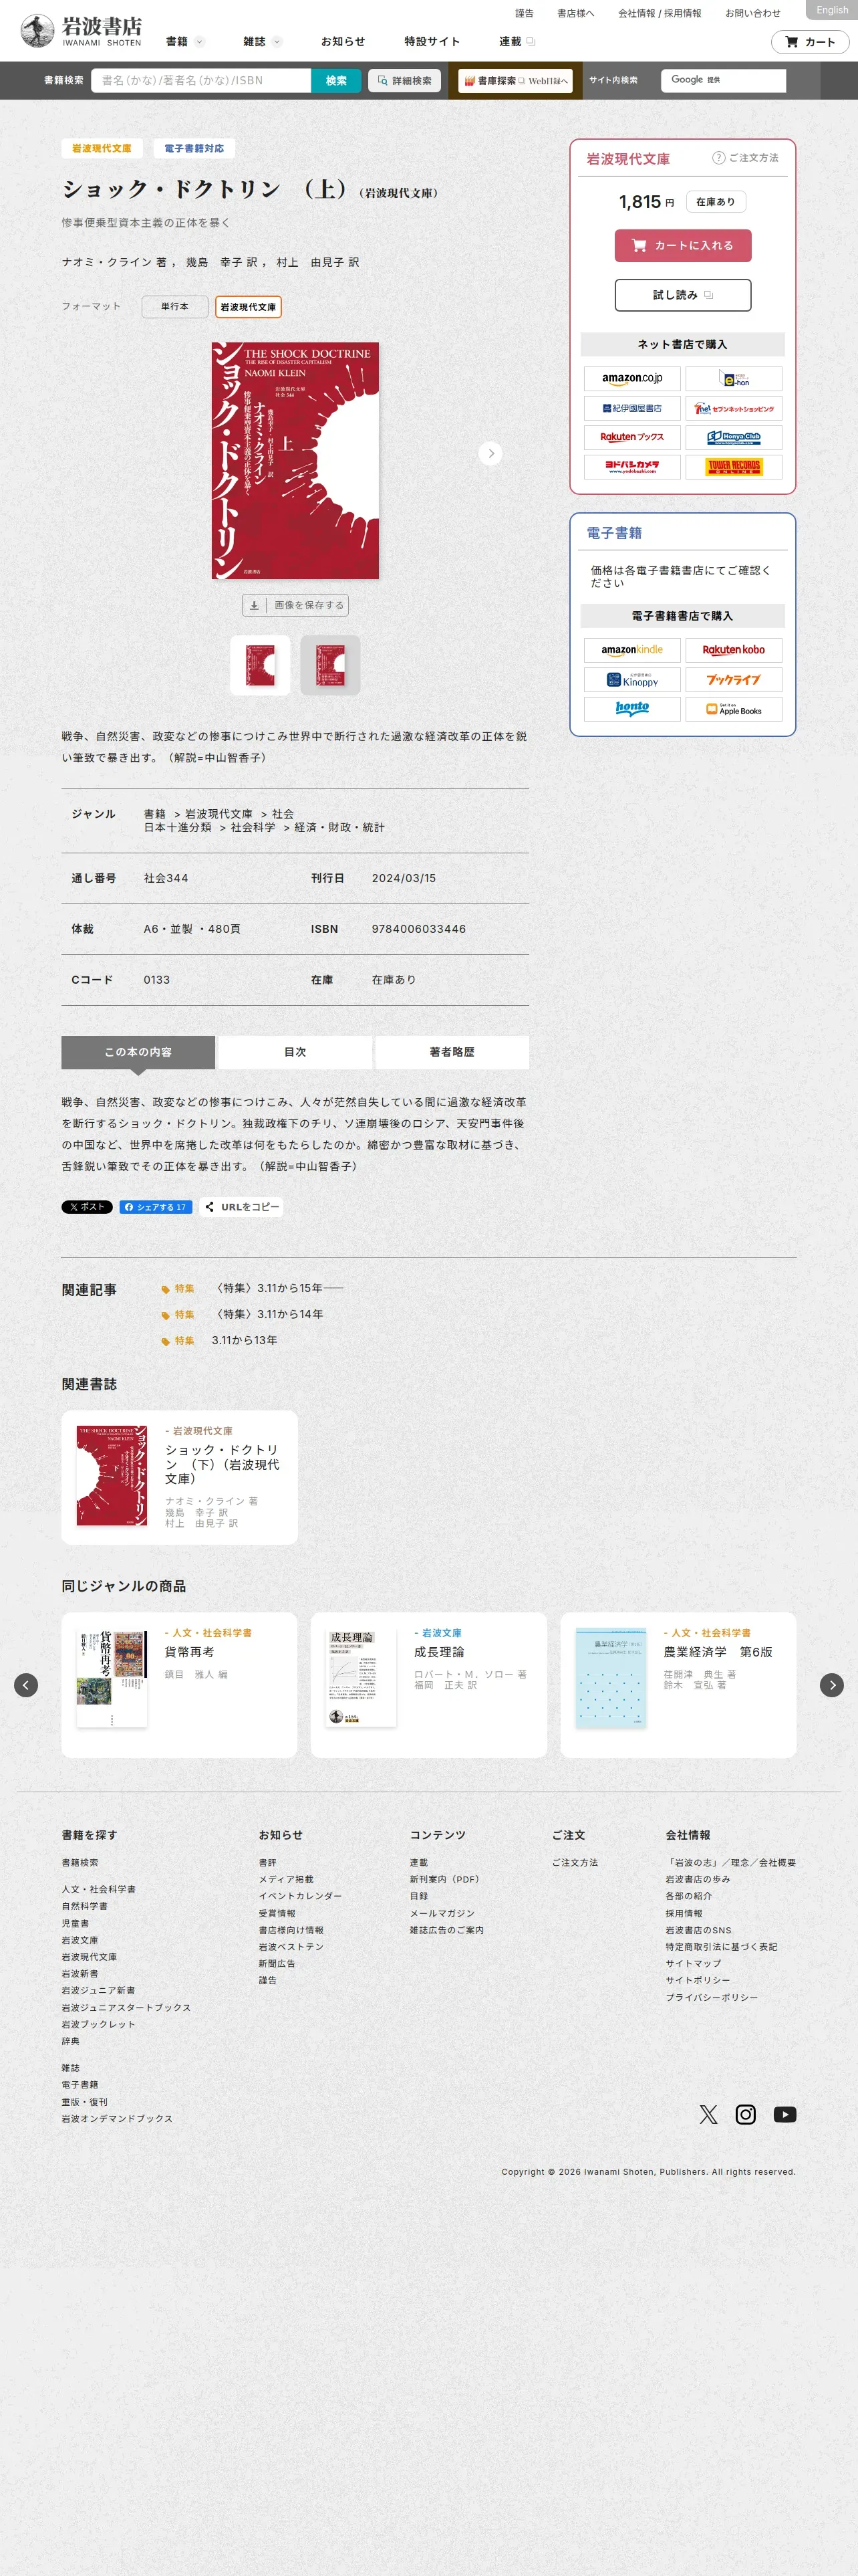The width and height of the screenshot is (858, 2576).
Task: Open the 試し読み preview
Action: tap(682, 295)
